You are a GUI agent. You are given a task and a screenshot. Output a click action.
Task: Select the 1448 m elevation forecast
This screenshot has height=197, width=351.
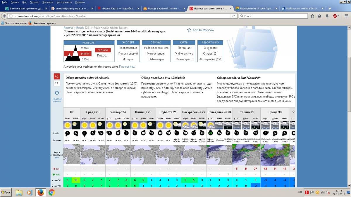pyautogui.click(x=85, y=54)
